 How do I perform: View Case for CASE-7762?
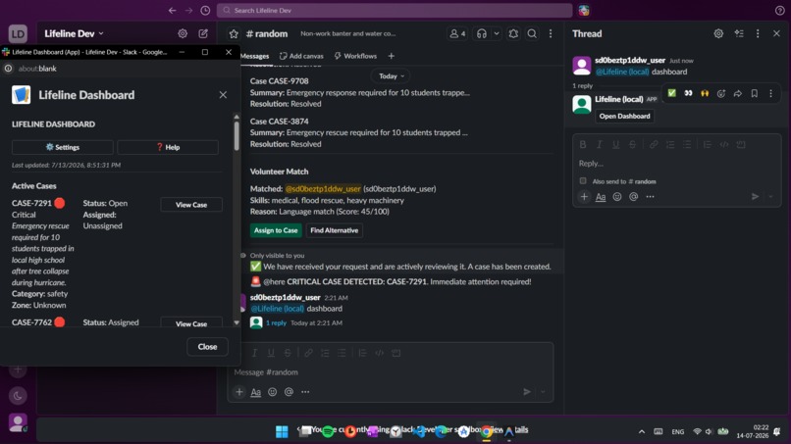pyautogui.click(x=191, y=323)
